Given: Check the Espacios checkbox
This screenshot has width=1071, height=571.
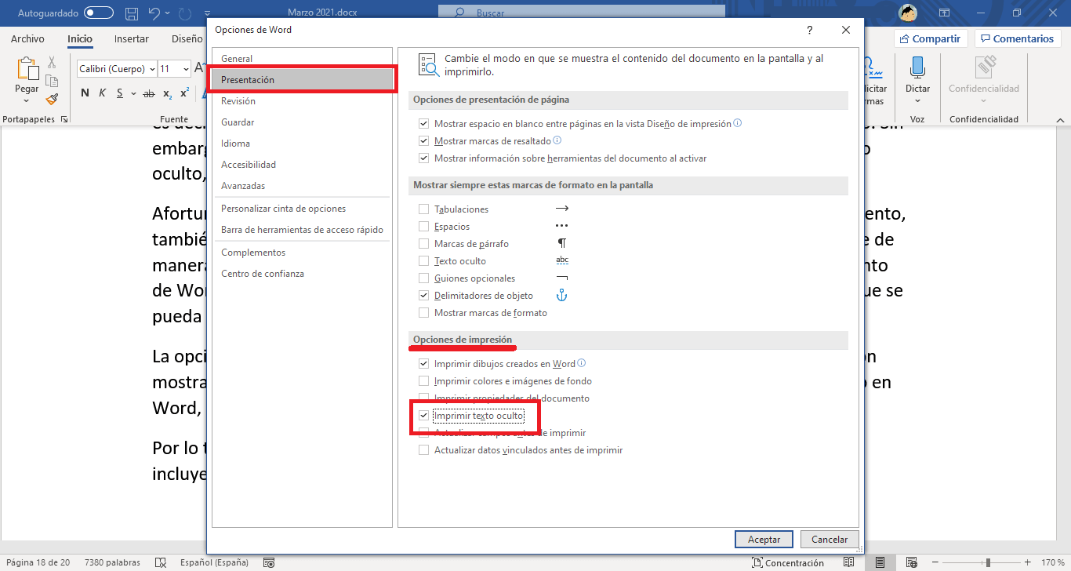Looking at the screenshot, I should point(424,227).
